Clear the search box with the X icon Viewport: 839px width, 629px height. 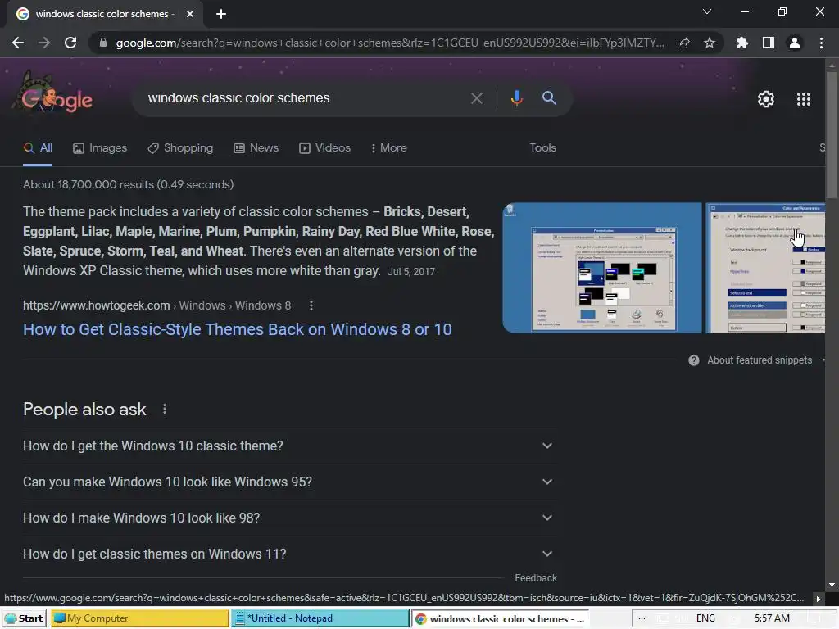tap(476, 98)
